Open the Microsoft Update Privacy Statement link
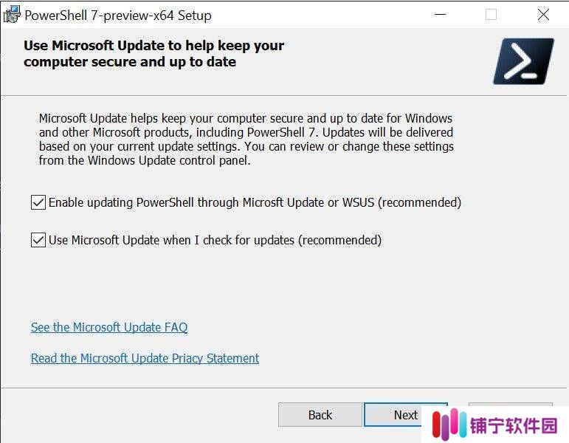Viewport: 569px width, 443px height. [x=145, y=358]
